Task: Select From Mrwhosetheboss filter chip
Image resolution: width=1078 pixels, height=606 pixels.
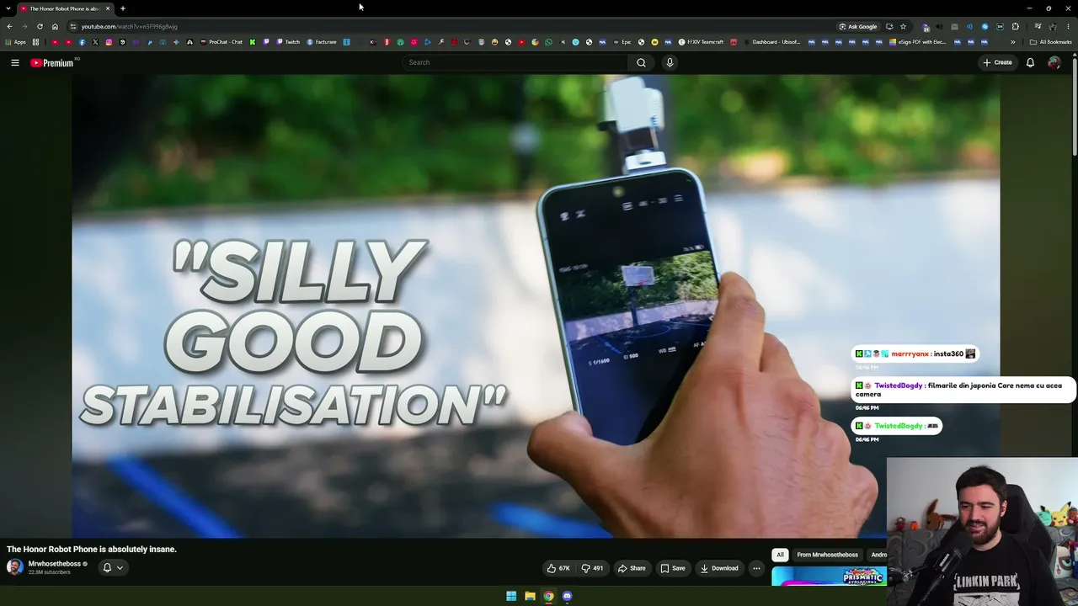Action: click(x=827, y=555)
